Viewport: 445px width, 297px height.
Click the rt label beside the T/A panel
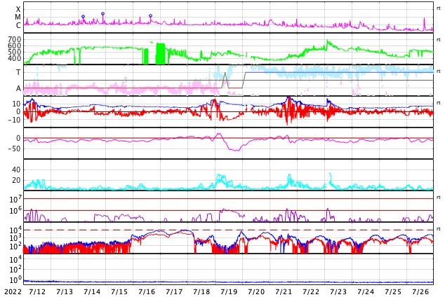pos(439,71)
